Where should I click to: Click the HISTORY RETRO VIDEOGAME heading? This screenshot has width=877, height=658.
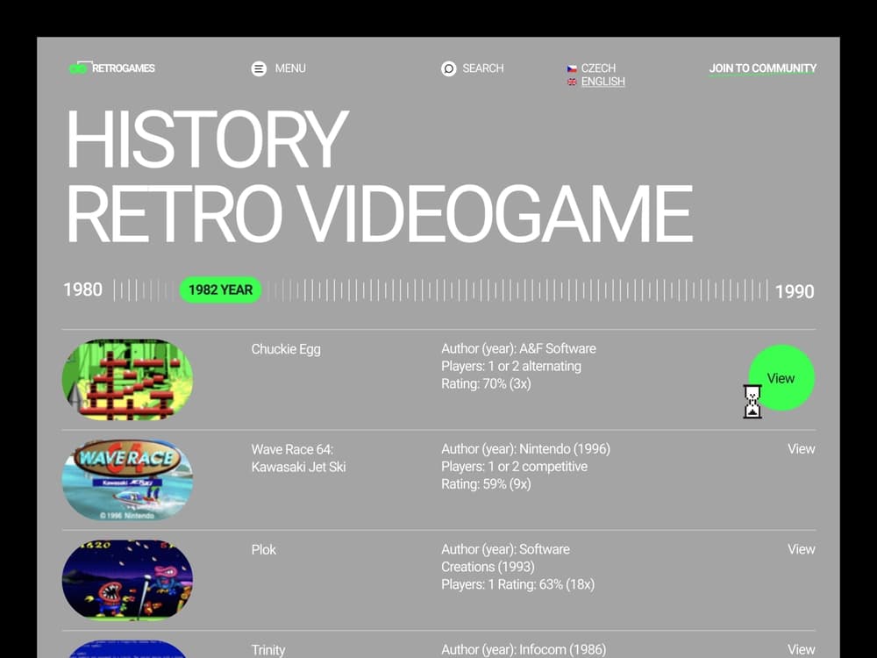[379, 175]
